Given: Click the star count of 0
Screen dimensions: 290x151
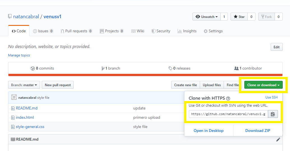Looking at the screenshot, I should coord(251,17).
